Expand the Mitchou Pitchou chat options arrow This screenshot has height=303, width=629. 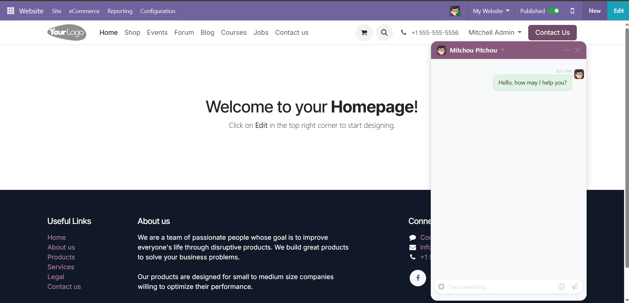[503, 50]
